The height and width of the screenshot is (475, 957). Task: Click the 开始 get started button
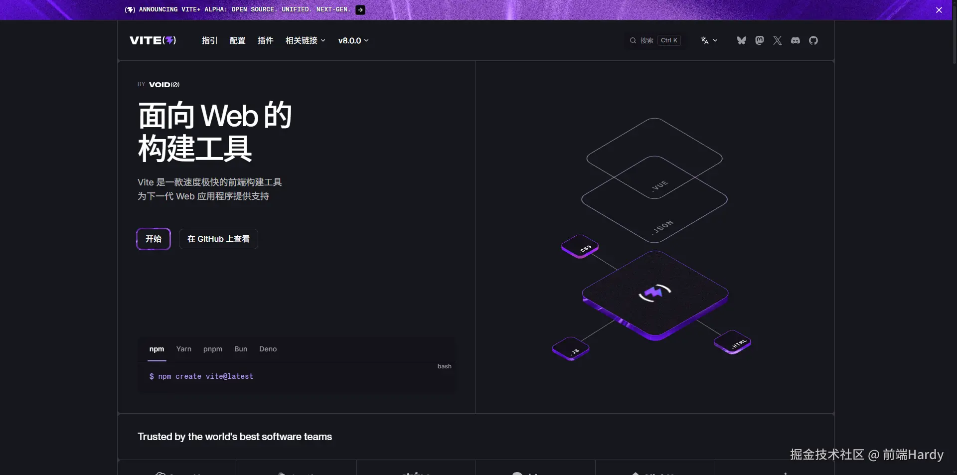click(154, 239)
